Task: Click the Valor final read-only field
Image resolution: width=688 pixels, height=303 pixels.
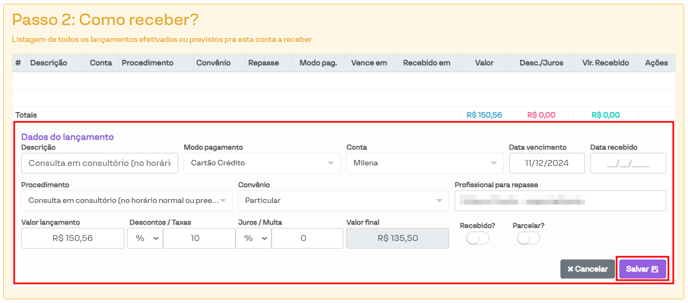Action: pyautogui.click(x=397, y=238)
